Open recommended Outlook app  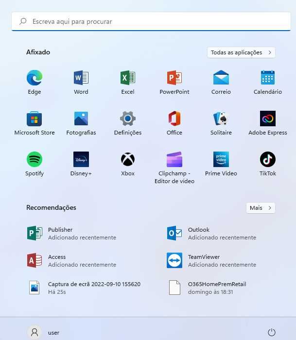[211, 234]
